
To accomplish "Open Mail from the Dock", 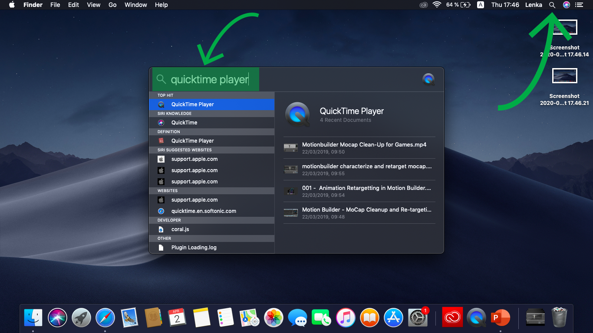I will 129,318.
